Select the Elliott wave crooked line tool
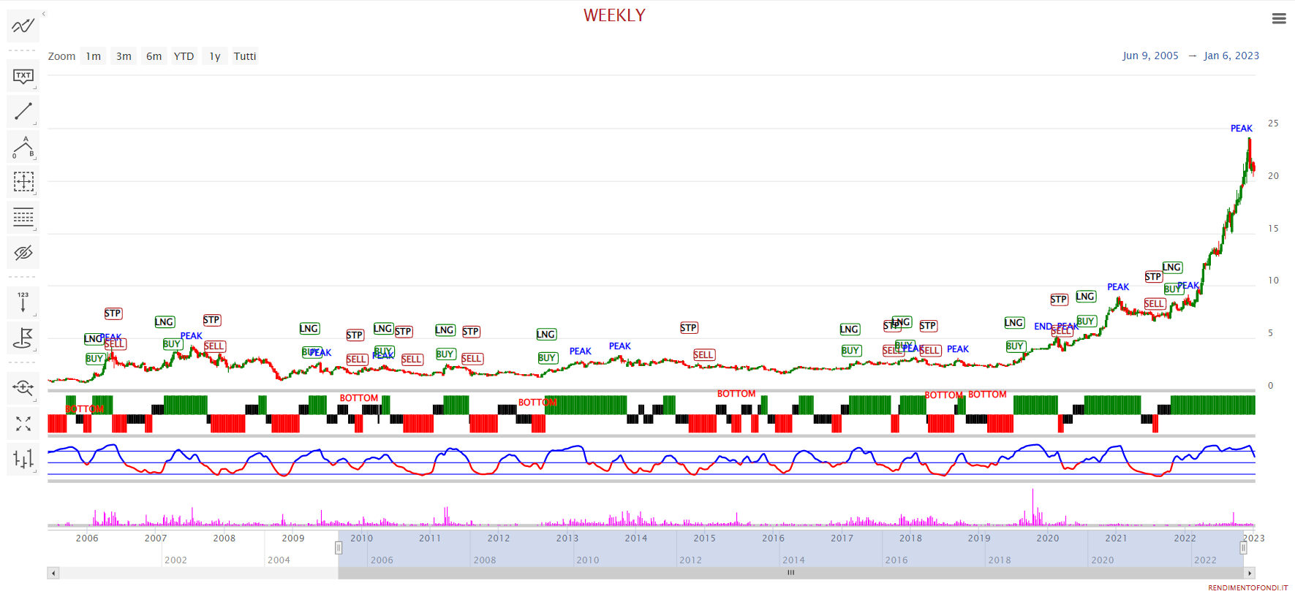1295x594 pixels. coord(23,147)
